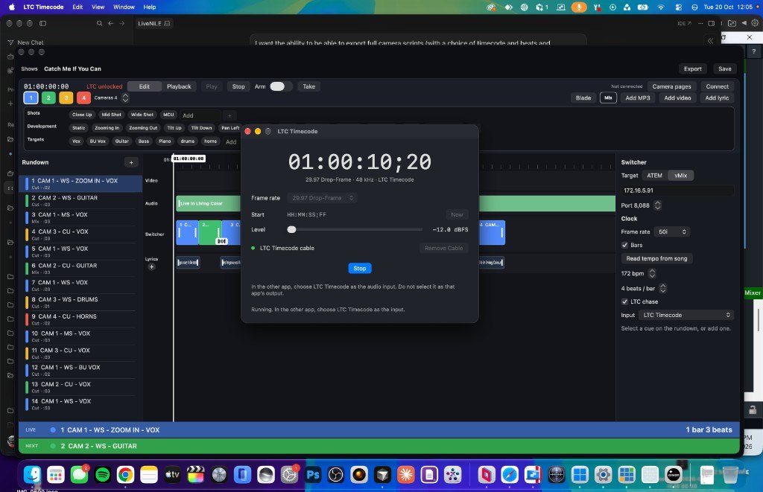763x492 pixels.
Task: Click the Take button
Action: [308, 86]
